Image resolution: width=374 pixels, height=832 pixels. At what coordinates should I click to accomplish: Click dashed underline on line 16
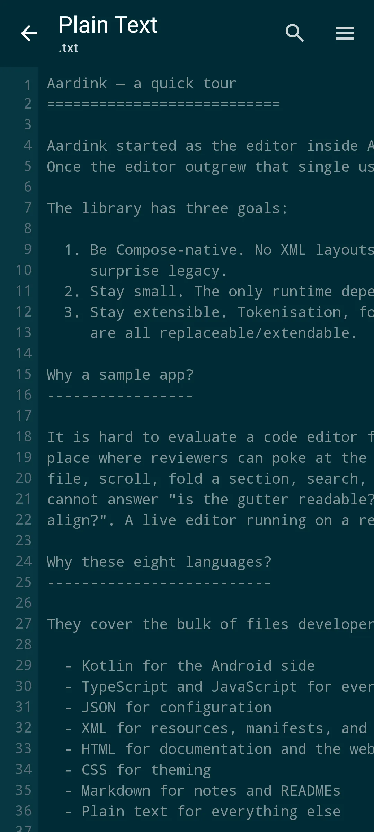tap(120, 396)
